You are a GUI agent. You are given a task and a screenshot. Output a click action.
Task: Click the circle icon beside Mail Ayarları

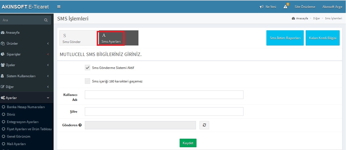pos(3,144)
